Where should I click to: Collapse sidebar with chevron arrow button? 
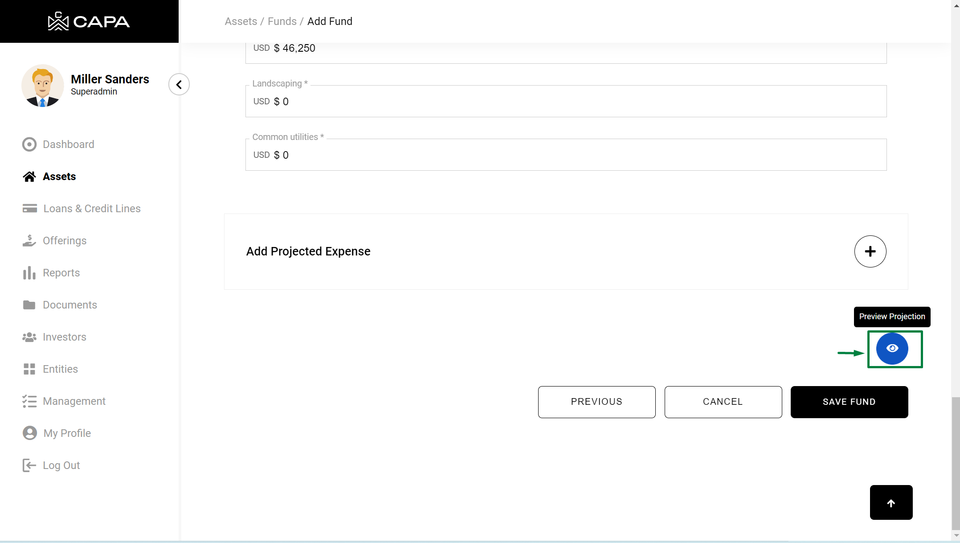point(179,84)
